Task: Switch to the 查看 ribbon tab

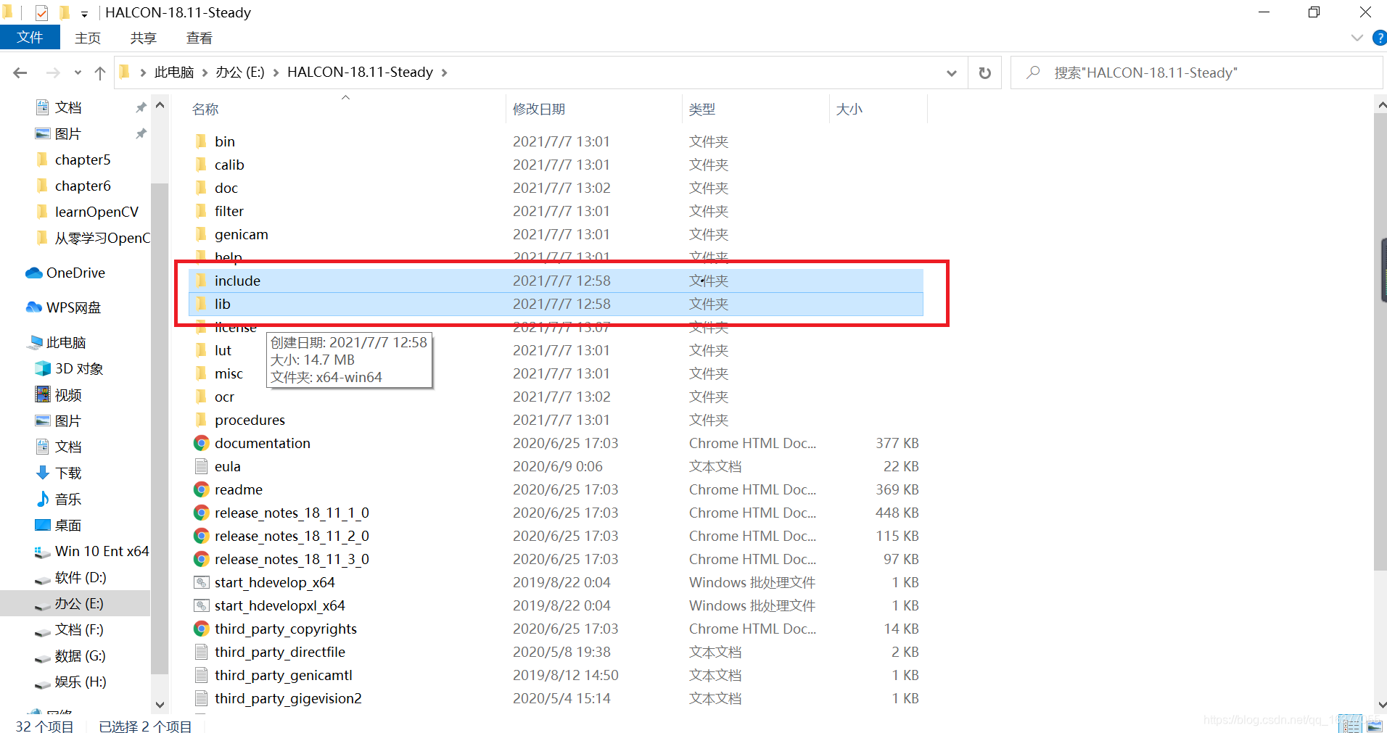Action: click(x=198, y=37)
